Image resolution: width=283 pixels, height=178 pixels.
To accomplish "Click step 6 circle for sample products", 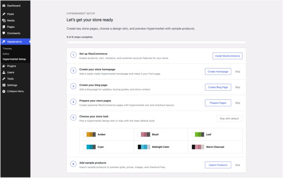I will [73, 164].
